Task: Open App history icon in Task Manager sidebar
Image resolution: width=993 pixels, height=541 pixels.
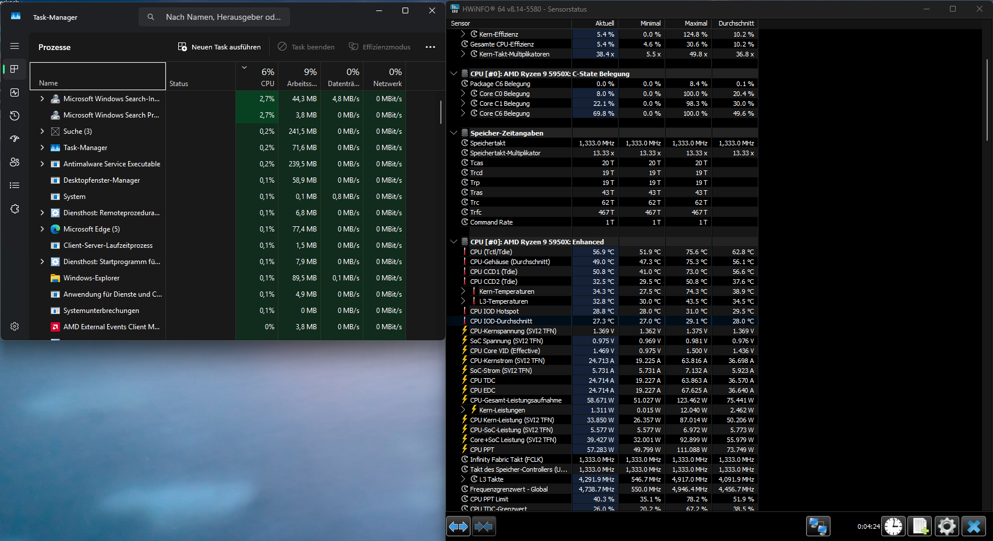Action: pyautogui.click(x=15, y=116)
